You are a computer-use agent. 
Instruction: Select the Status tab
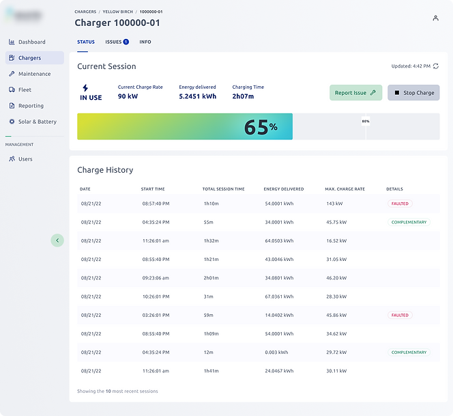pos(86,42)
